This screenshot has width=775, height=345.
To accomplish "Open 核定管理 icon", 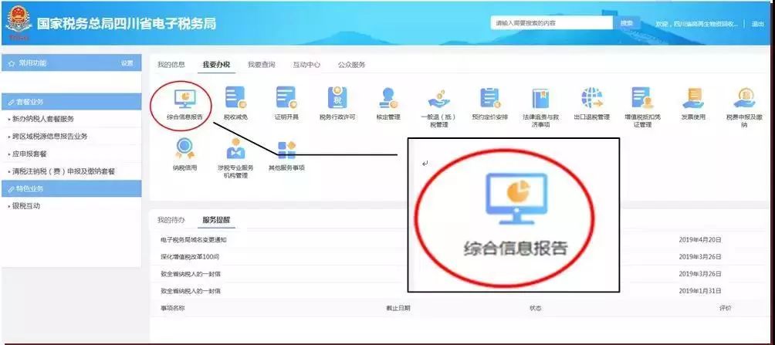I will [x=387, y=99].
